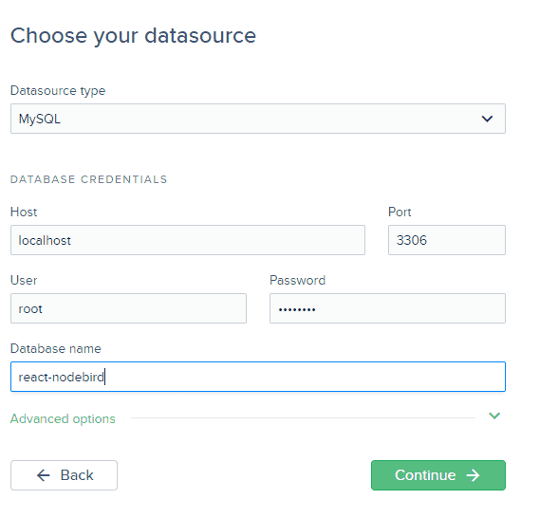Click the Database name field with react-nodebird

(x=258, y=377)
